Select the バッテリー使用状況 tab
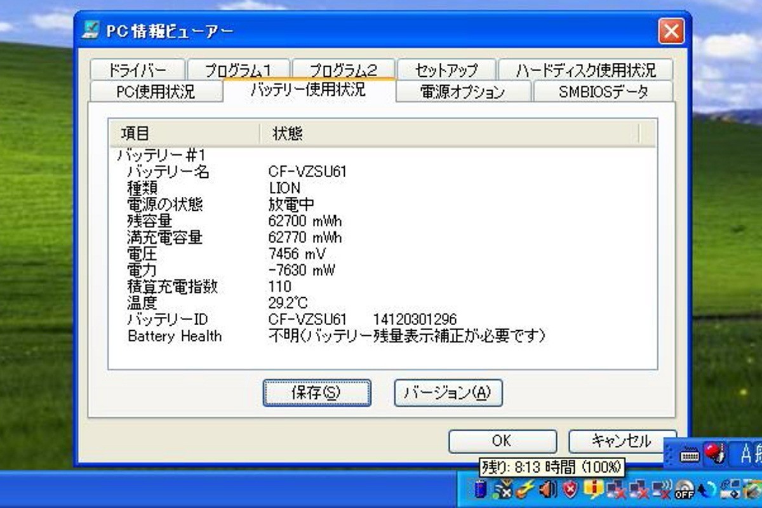This screenshot has height=508, width=762. 309,90
